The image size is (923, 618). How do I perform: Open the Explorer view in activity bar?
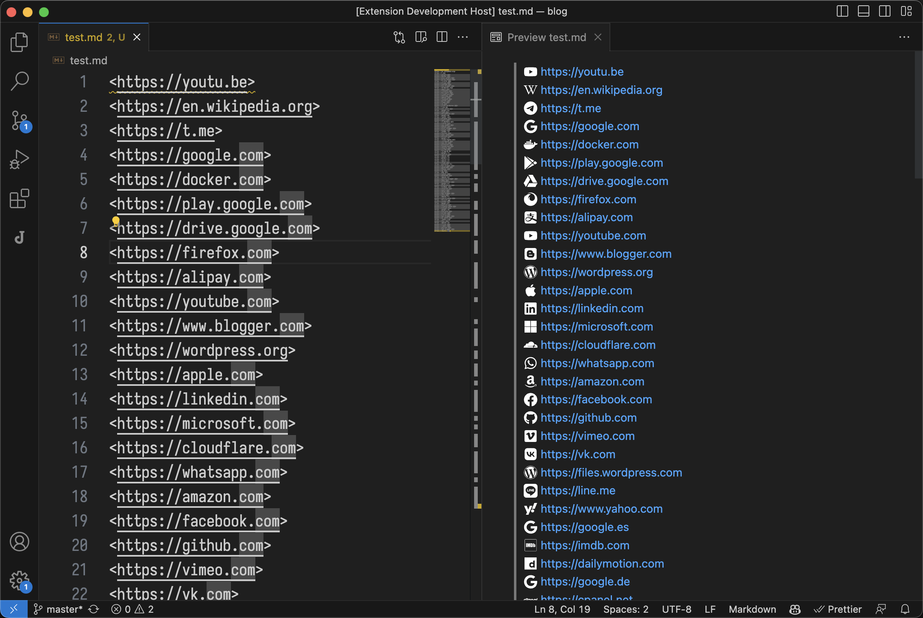pos(19,42)
